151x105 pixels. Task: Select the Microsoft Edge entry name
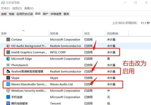pos(22,59)
